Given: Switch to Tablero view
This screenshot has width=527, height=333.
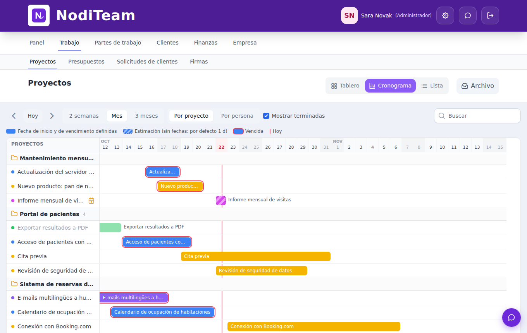Looking at the screenshot, I should pyautogui.click(x=345, y=86).
